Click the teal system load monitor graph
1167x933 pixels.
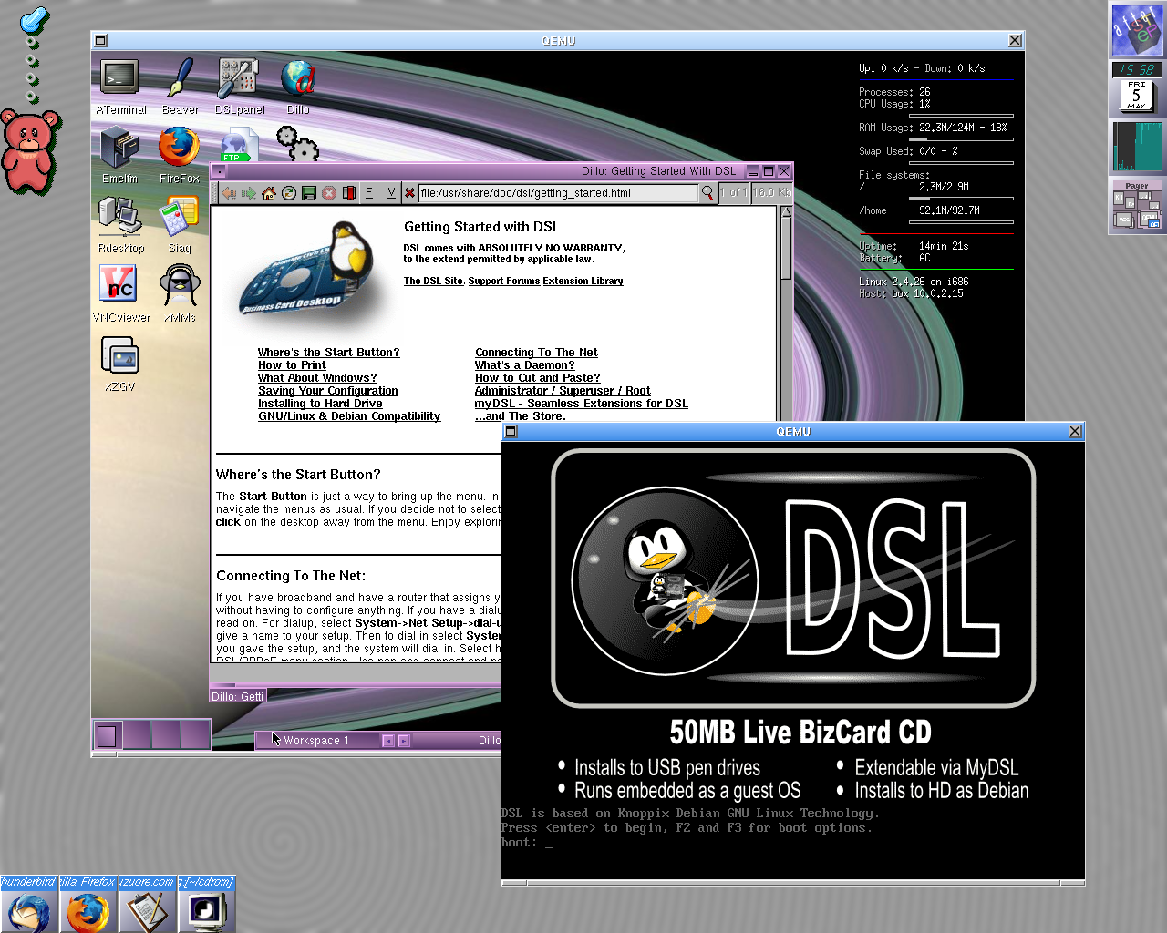[x=1136, y=147]
